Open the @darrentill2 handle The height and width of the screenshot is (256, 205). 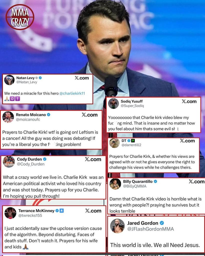pos(131,145)
